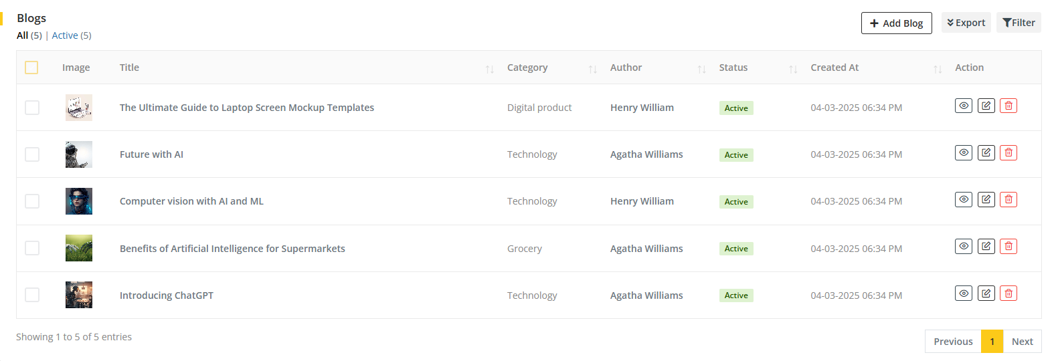Edit the Introducing ChatGPT blog
The image size is (1054, 361).
pos(986,293)
